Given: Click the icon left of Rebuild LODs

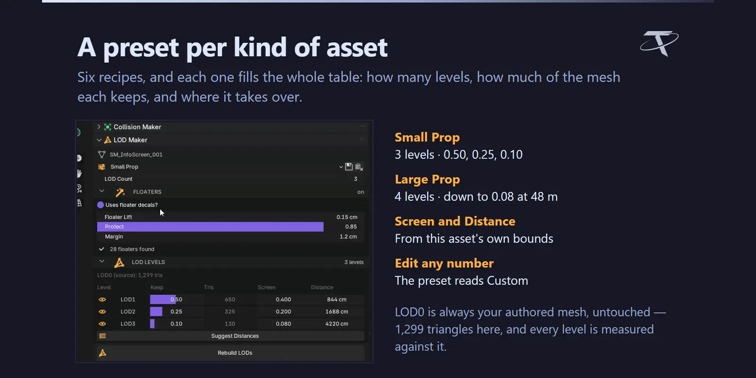Looking at the screenshot, I should pos(103,353).
